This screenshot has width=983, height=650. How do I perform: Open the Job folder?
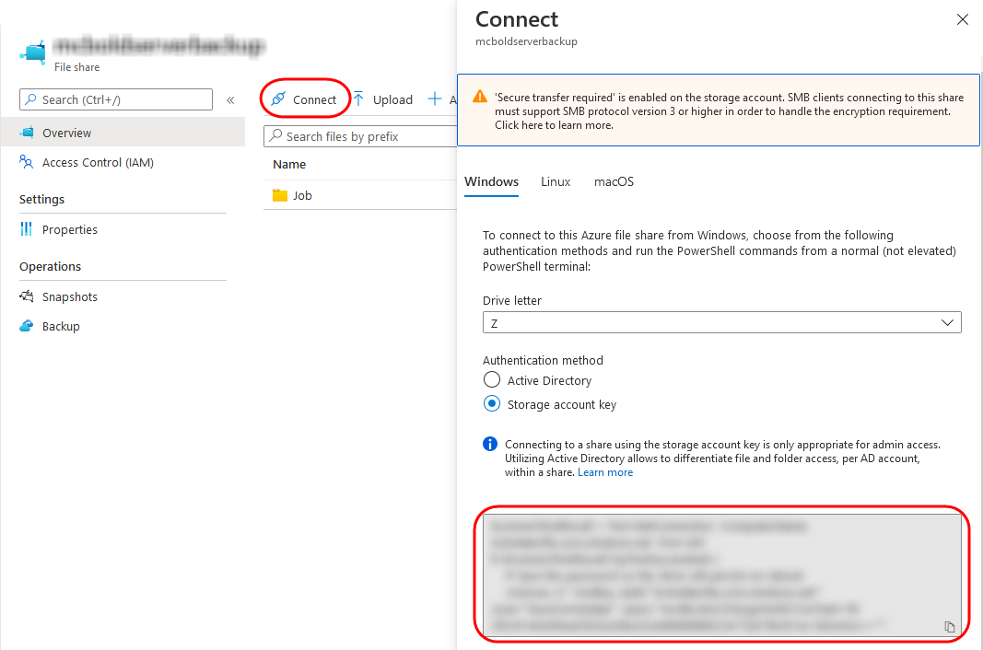pyautogui.click(x=302, y=195)
